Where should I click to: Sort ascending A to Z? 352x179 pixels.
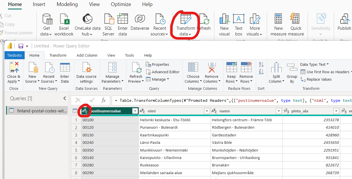pos(261,65)
